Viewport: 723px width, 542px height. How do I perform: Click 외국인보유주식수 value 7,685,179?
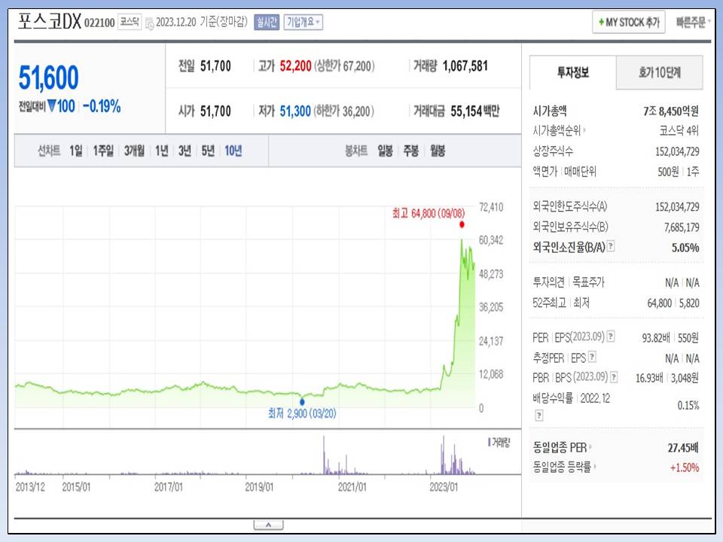coord(682,227)
